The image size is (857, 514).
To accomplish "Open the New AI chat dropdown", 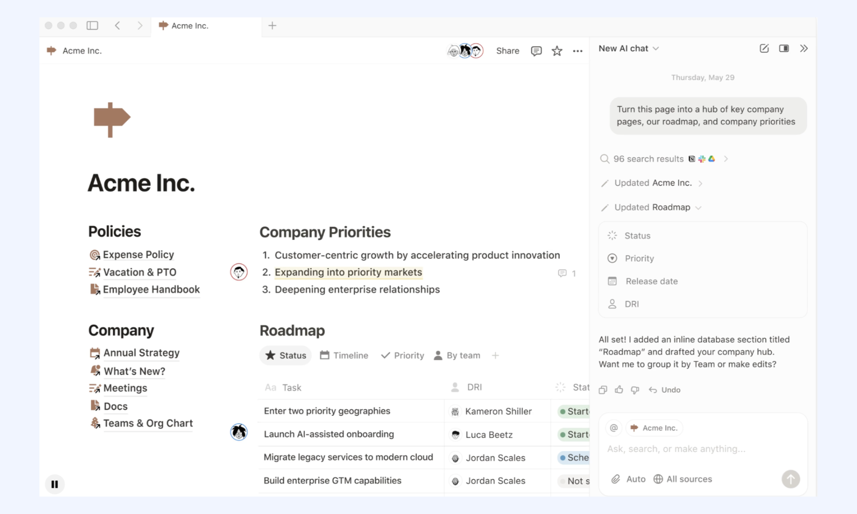I will click(629, 48).
